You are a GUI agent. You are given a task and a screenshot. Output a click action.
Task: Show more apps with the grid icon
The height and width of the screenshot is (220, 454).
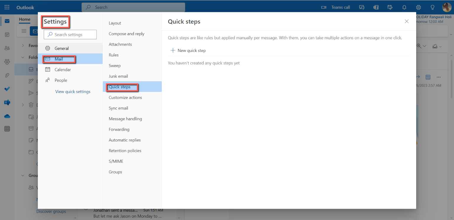[7, 128]
